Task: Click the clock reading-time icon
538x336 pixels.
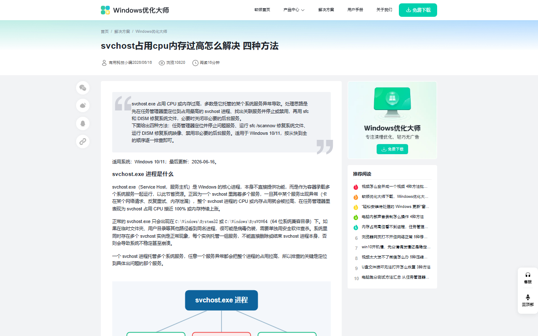Action: 195,63
